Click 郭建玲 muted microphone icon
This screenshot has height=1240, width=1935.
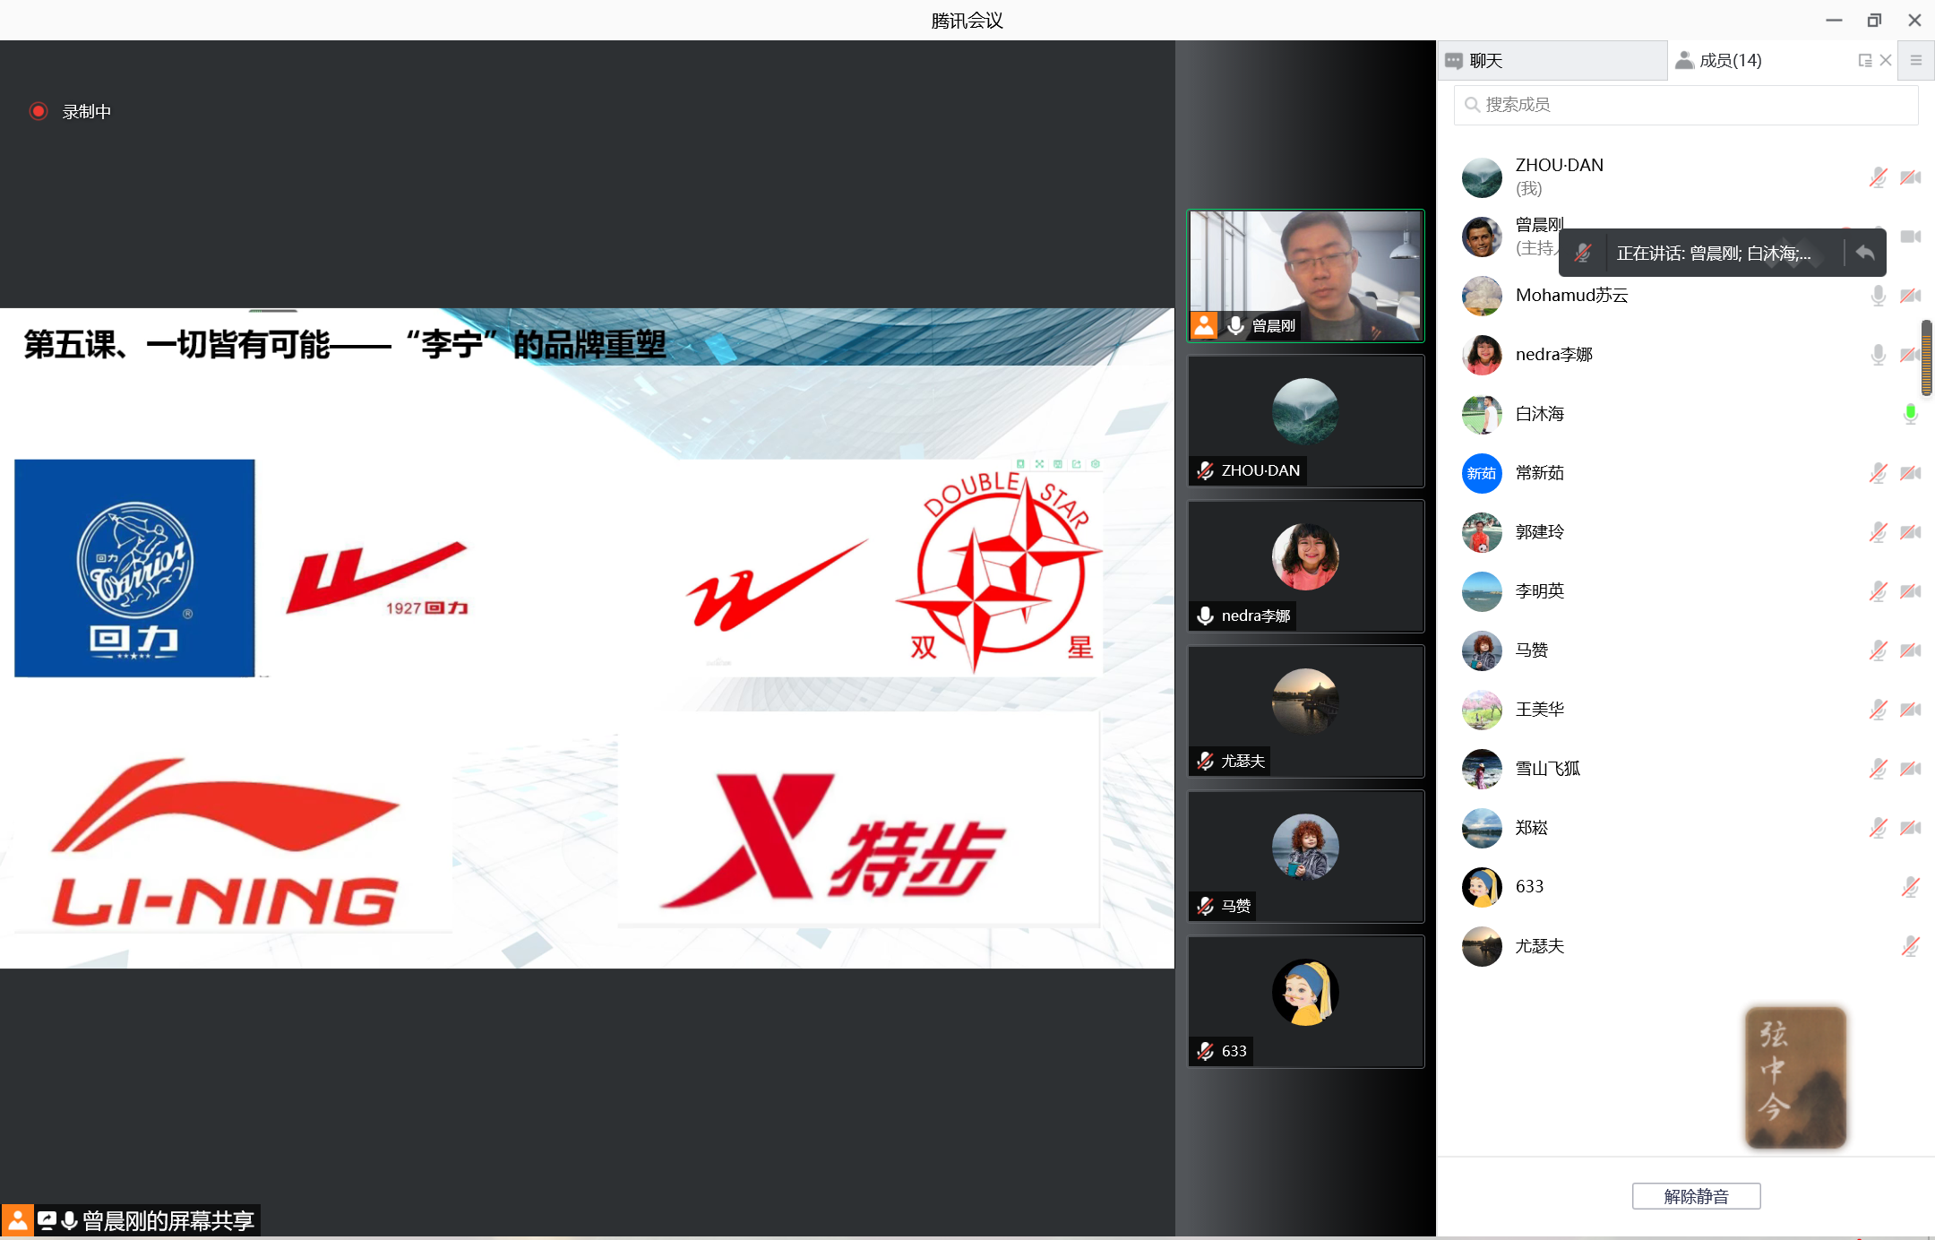(1879, 532)
